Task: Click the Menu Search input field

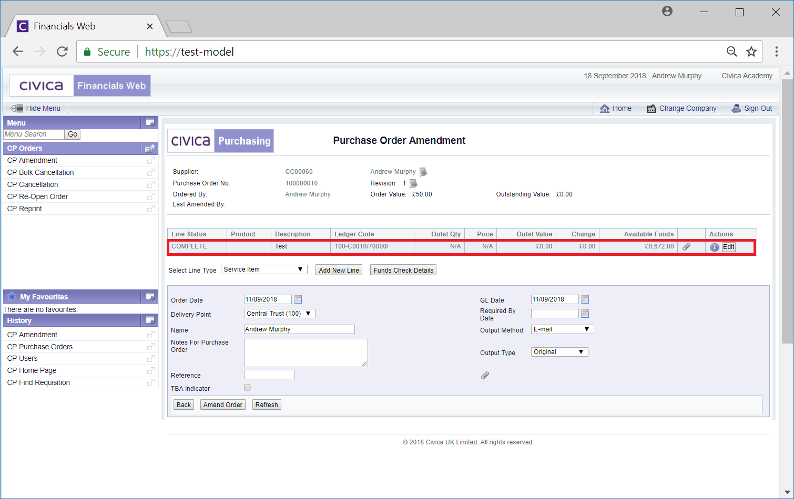Action: [34, 134]
